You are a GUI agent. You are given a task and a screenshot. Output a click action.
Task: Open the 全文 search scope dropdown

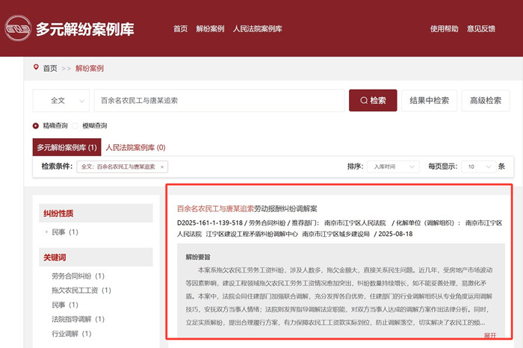[x=62, y=100]
